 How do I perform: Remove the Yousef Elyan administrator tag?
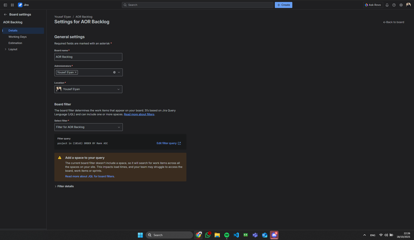75,72
